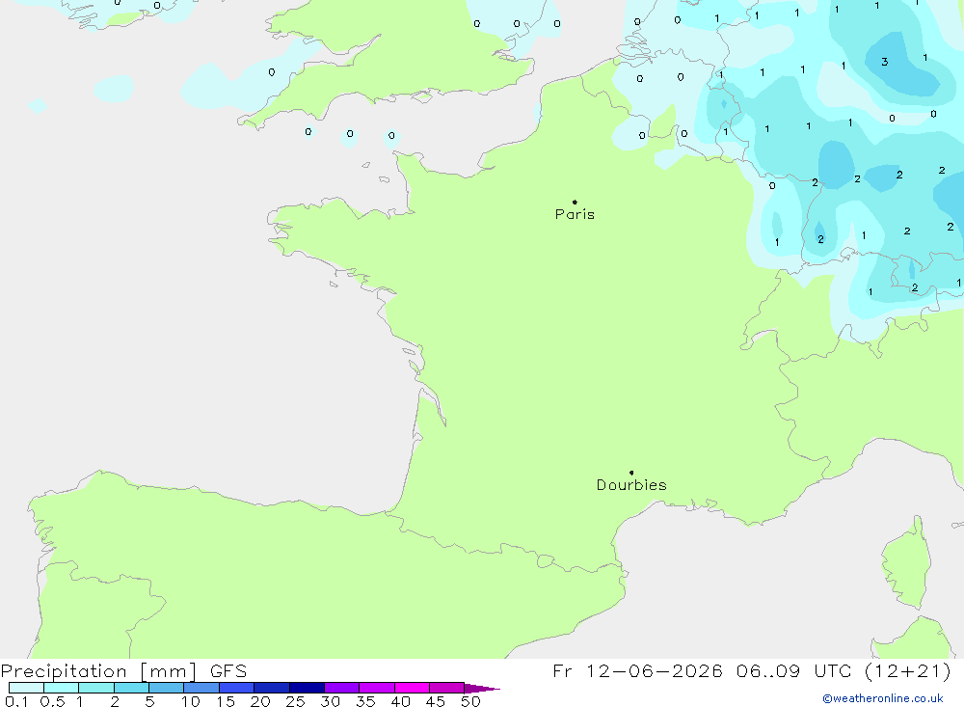
Task: Click the forecast date 12-06-2026
Action: 655,670
